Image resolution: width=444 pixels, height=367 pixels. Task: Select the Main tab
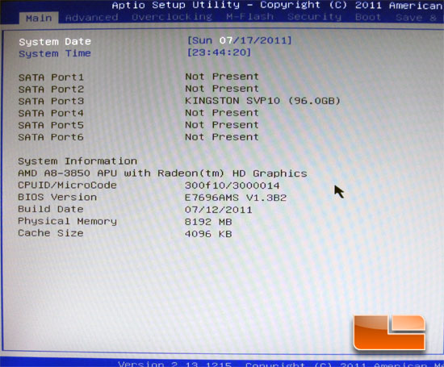coord(39,18)
